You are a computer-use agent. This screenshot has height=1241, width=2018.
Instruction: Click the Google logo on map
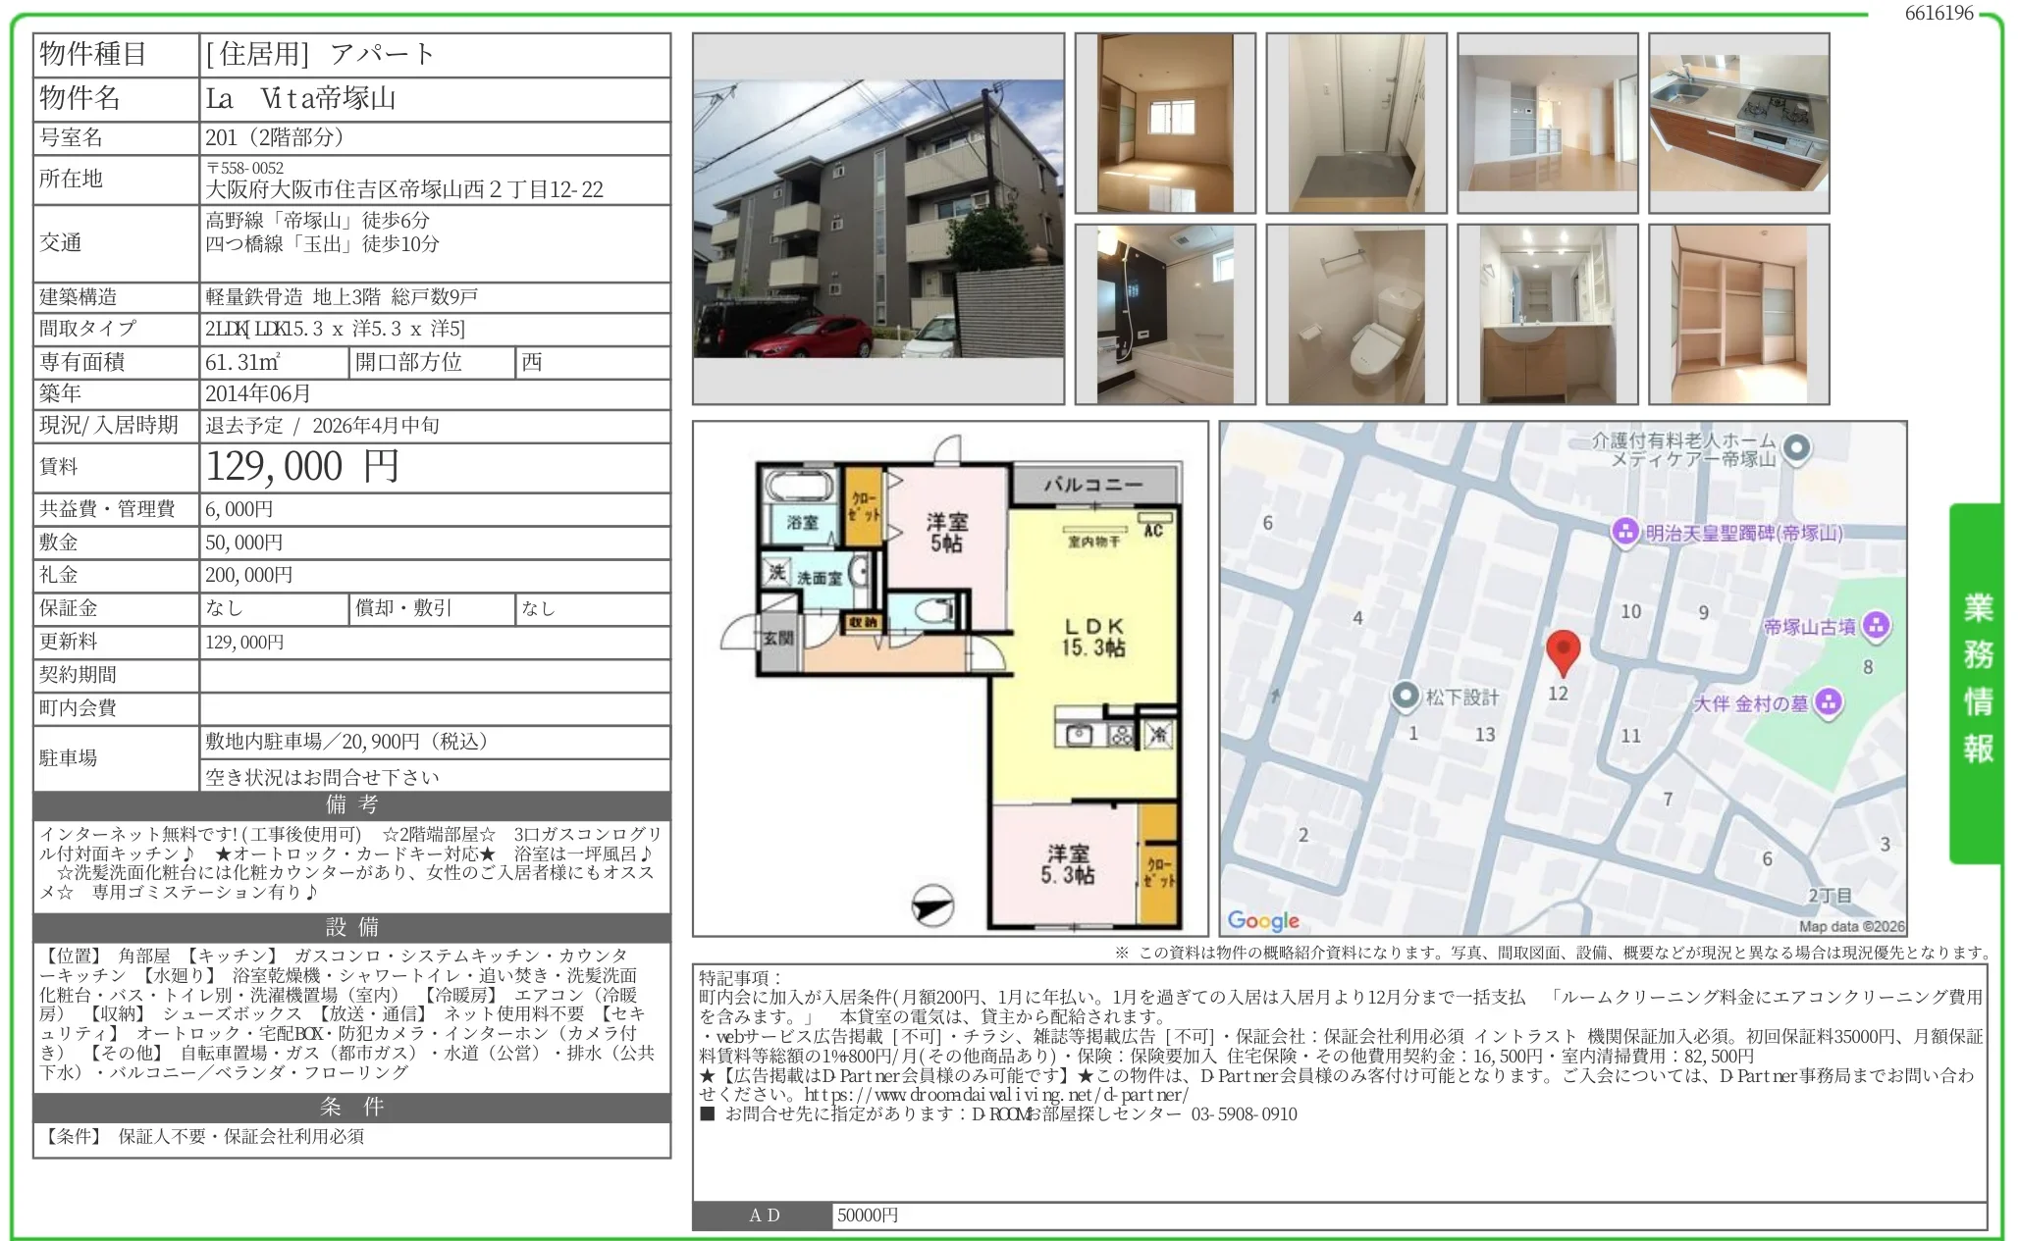[x=1263, y=920]
